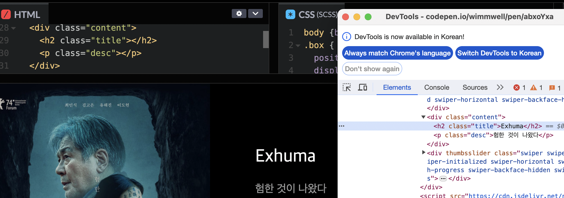This screenshot has height=198, width=564.
Task: Switch to the Elements tab
Action: (x=397, y=87)
